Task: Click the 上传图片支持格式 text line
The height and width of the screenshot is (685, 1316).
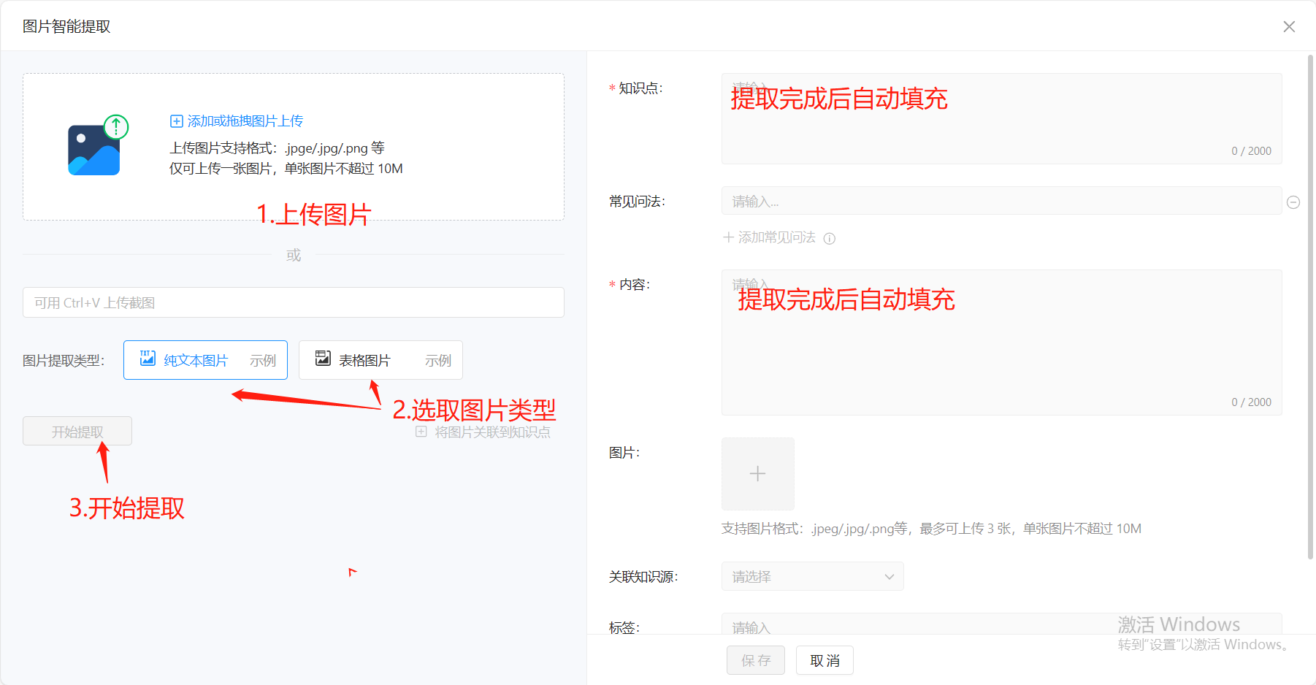Action: point(277,148)
